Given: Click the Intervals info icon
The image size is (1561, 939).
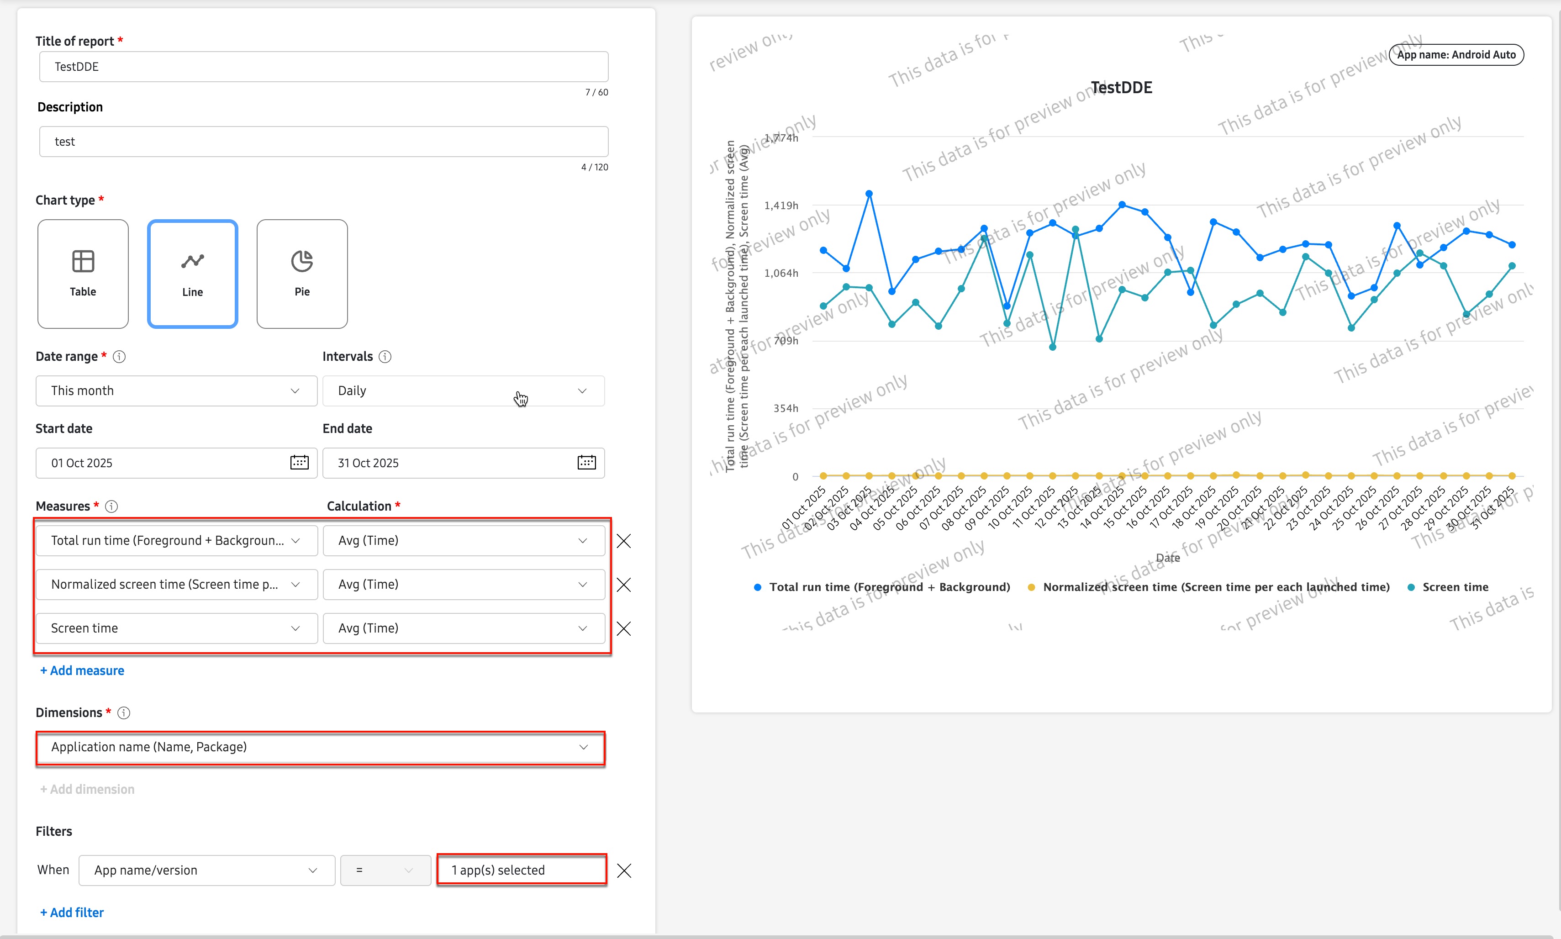Looking at the screenshot, I should point(385,357).
